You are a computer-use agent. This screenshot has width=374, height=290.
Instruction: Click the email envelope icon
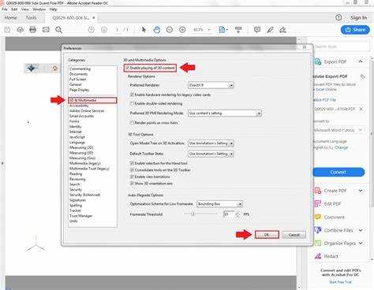(x=46, y=30)
